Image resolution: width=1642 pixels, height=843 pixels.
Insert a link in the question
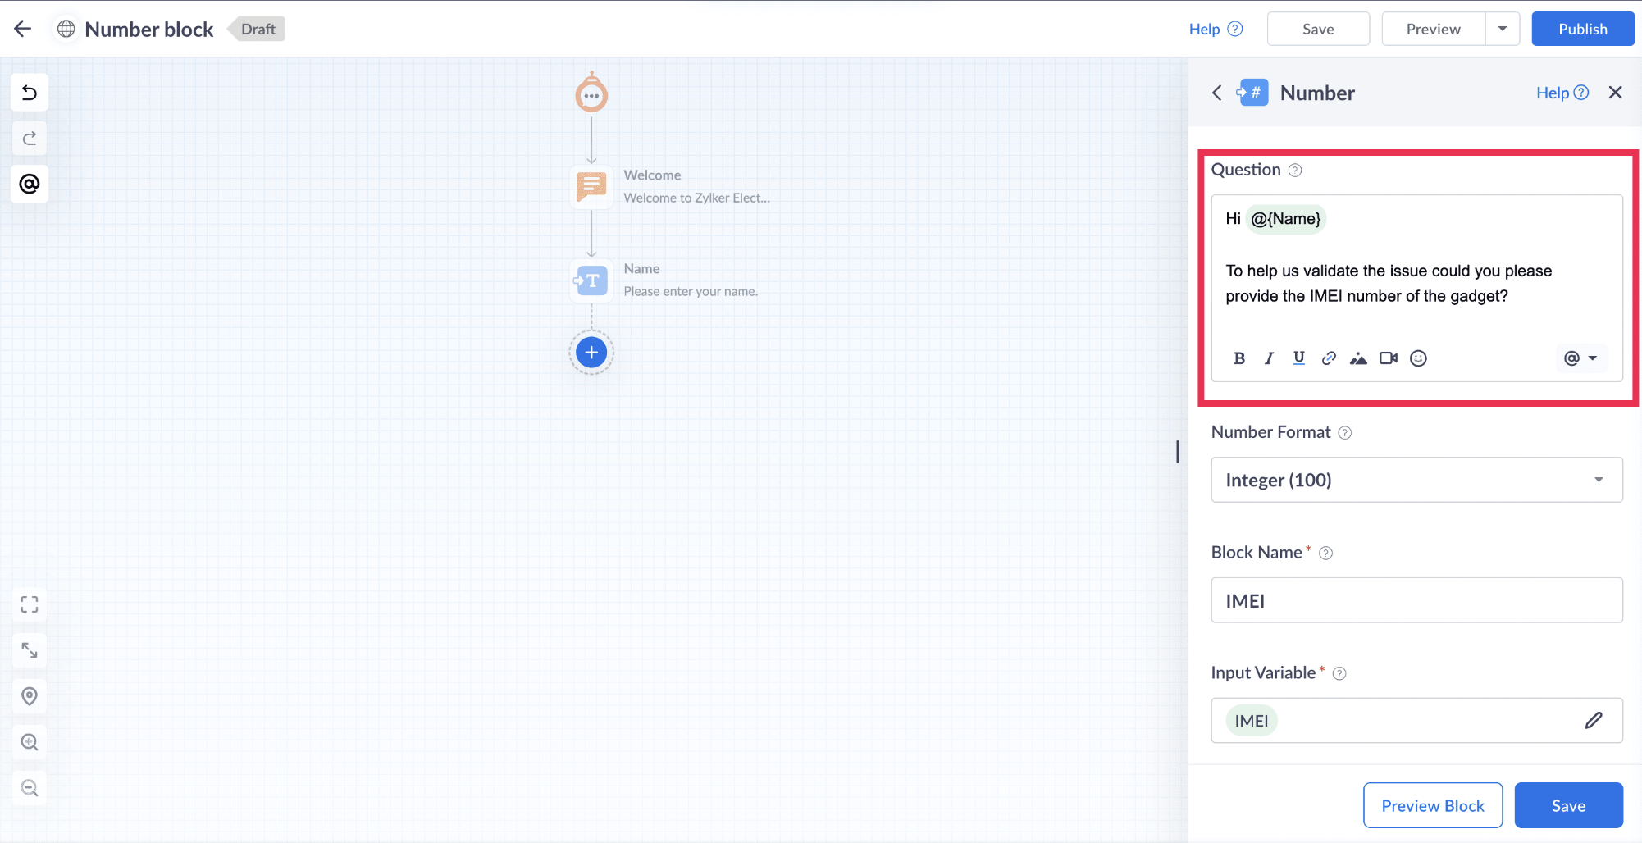point(1329,358)
